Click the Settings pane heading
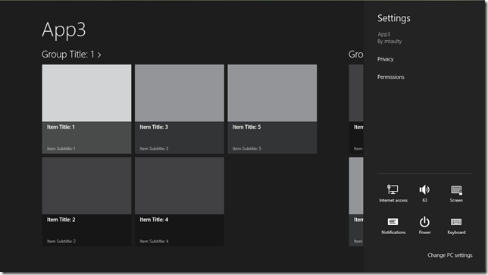The image size is (488, 275). [394, 18]
